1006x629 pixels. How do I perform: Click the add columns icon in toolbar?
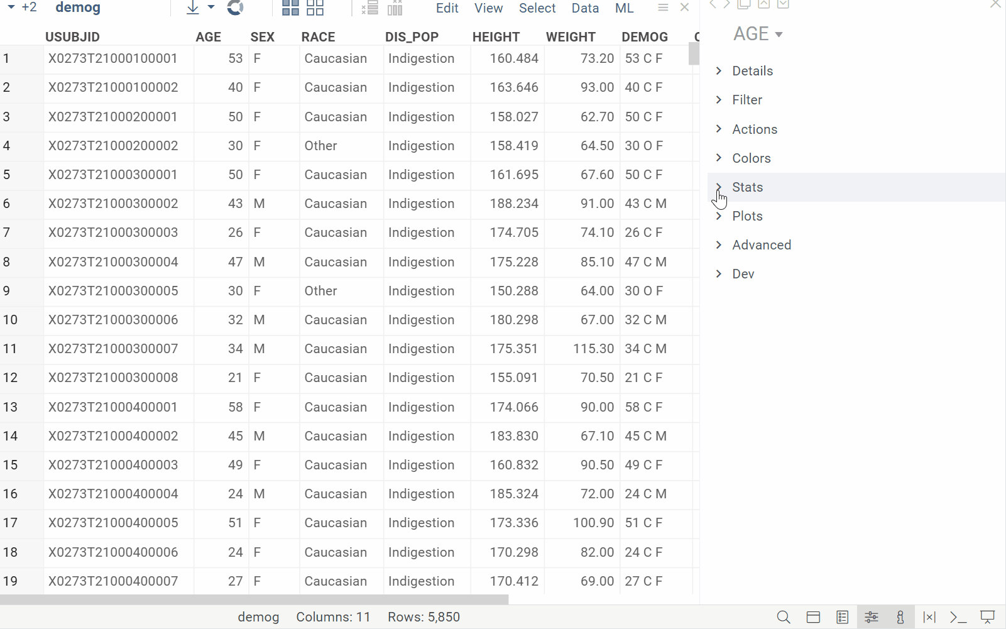395,8
